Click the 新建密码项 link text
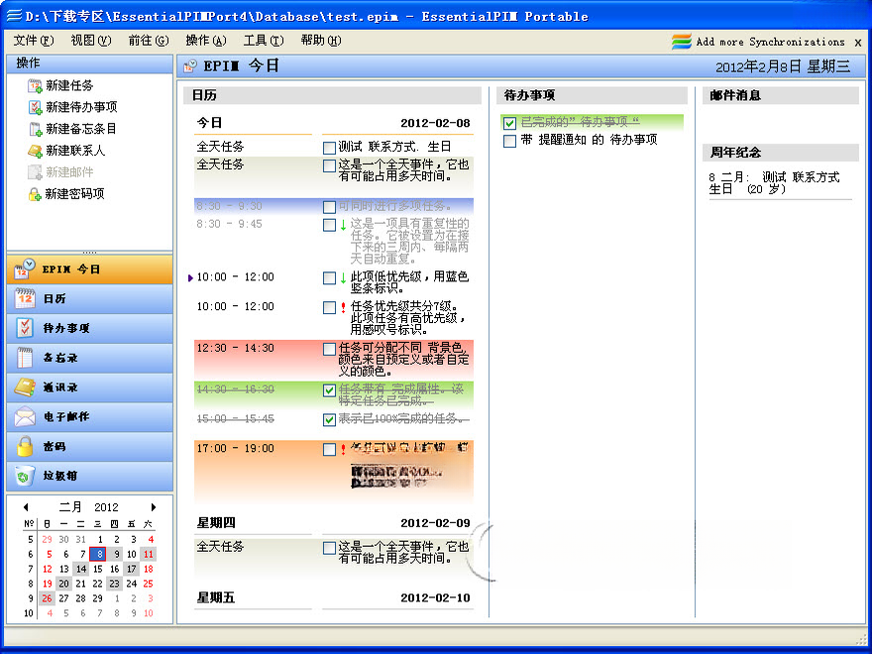Viewport: 872px width, 654px height. tap(74, 194)
